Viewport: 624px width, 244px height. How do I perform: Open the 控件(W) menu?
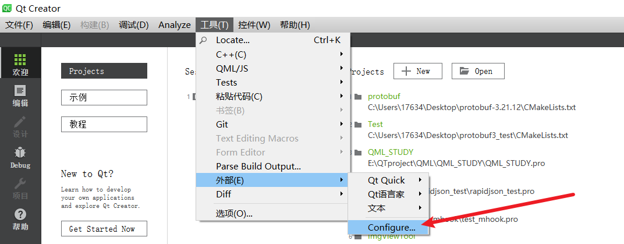(x=254, y=25)
